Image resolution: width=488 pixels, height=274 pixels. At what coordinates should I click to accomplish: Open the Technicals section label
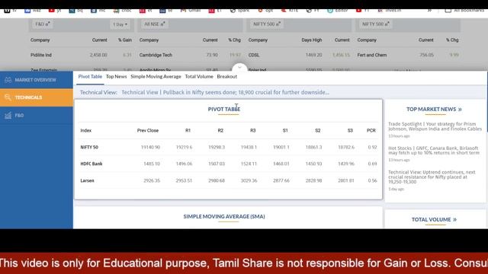(x=28, y=97)
